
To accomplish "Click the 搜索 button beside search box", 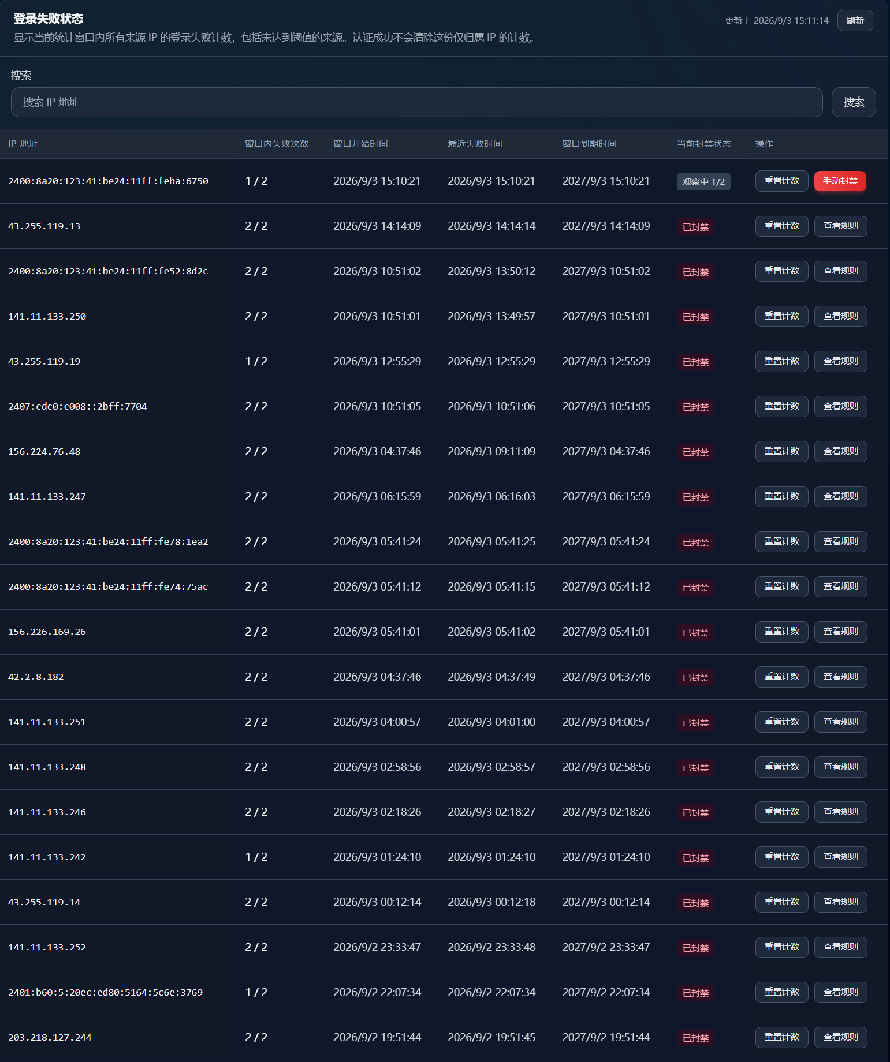I will [854, 102].
